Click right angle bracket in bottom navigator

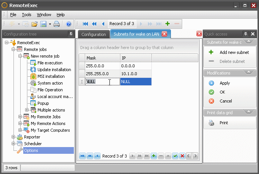pyautogui.click(x=195, y=156)
